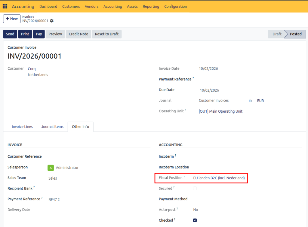Click the Reset to Draft button
The height and width of the screenshot is (227, 308).
107,34
